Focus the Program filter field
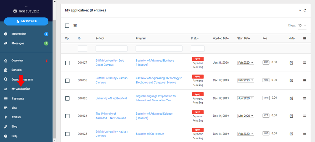The image size is (315, 142). pyautogui.click(x=159, y=48)
